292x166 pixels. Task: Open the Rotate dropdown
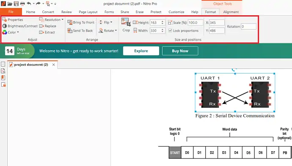107,30
